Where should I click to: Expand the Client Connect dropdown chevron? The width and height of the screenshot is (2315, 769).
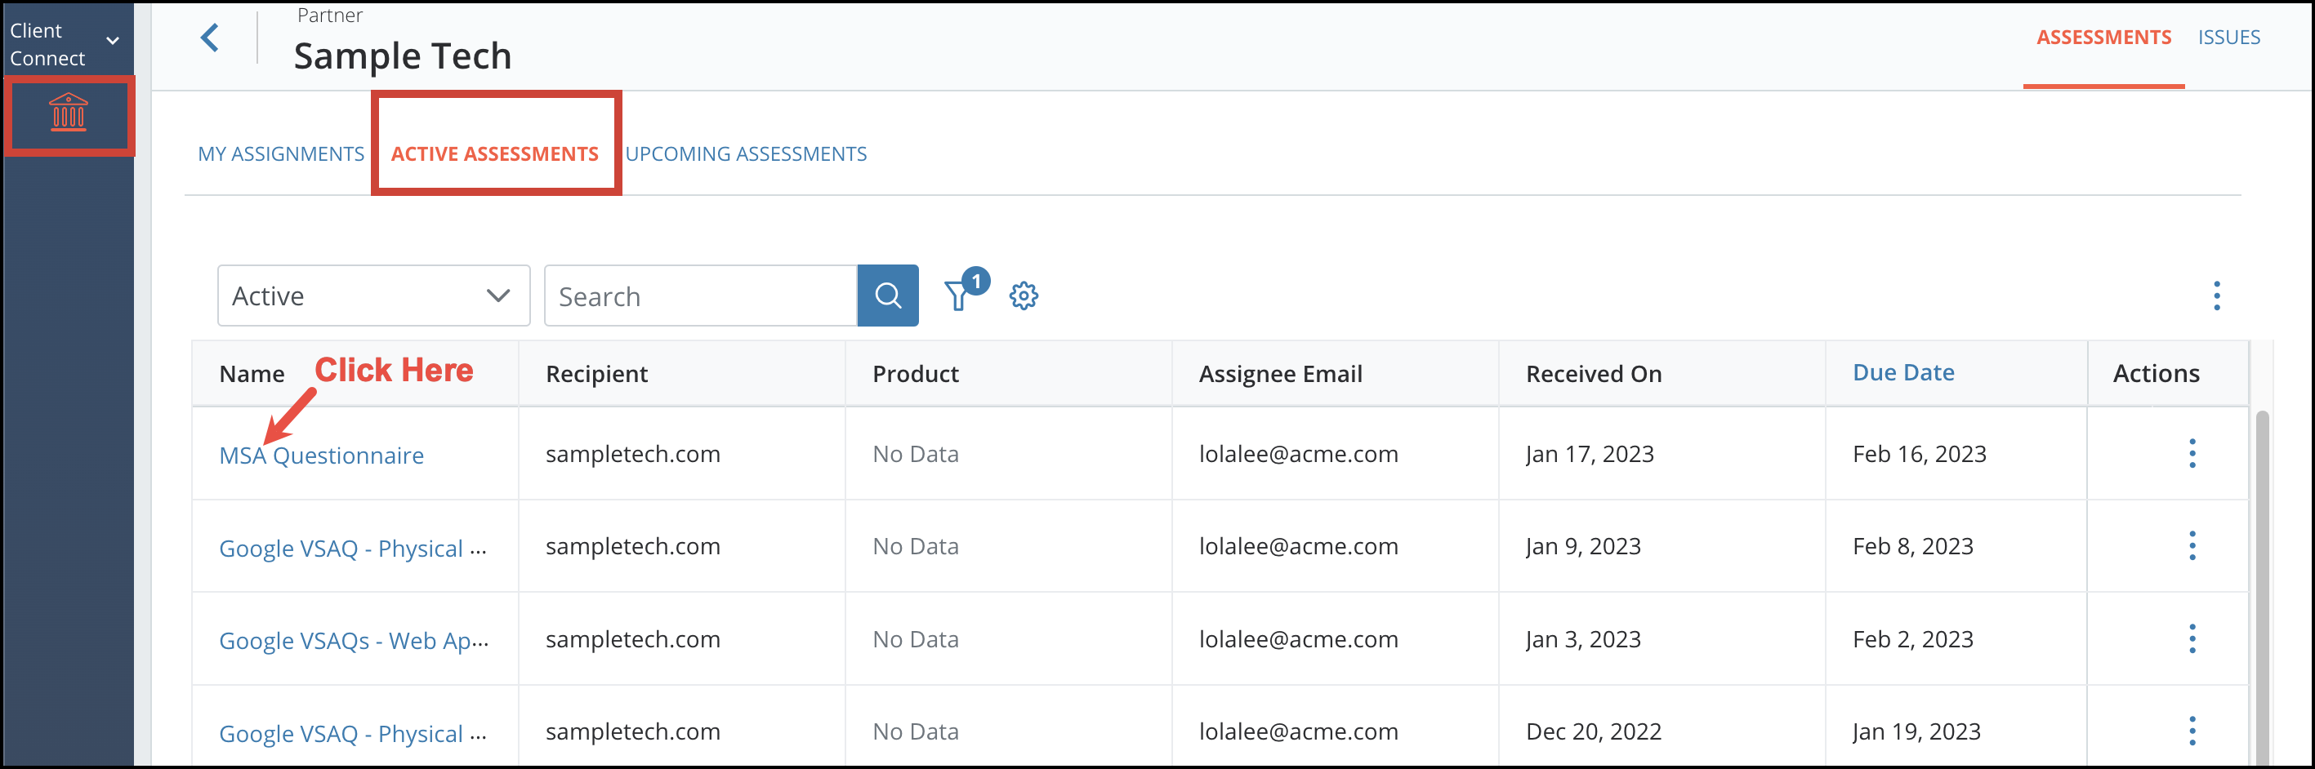point(114,41)
